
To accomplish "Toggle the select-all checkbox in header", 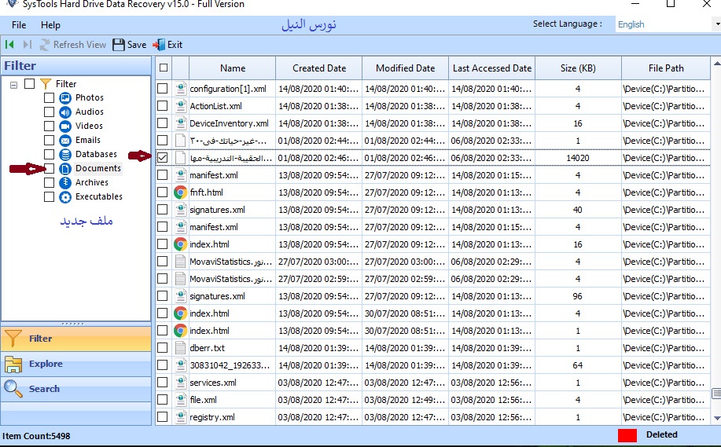I will pos(163,68).
